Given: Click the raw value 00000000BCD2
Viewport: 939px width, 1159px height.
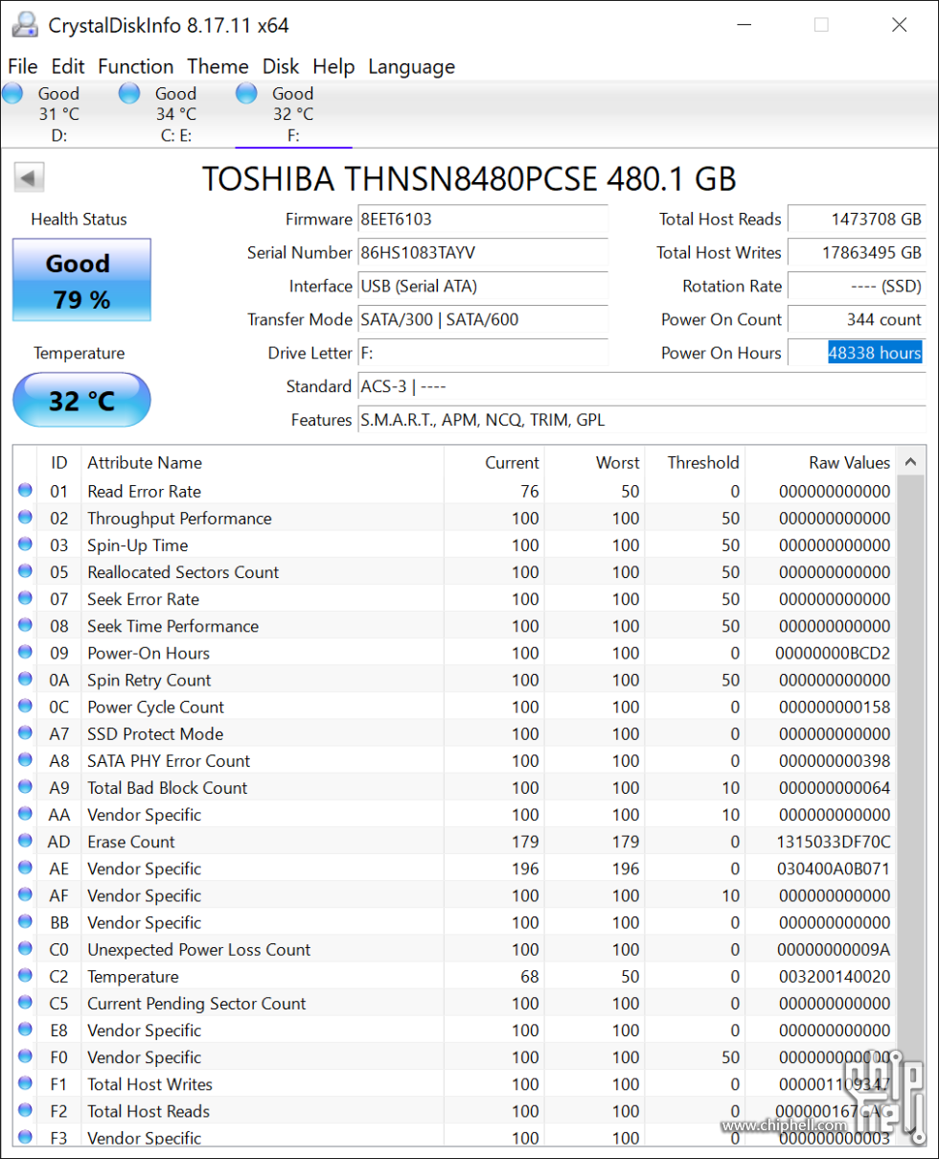Looking at the screenshot, I should click(x=833, y=653).
